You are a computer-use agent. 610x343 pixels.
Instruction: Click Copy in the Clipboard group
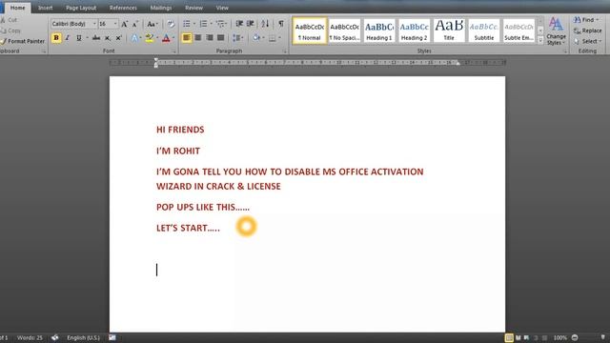(x=10, y=30)
